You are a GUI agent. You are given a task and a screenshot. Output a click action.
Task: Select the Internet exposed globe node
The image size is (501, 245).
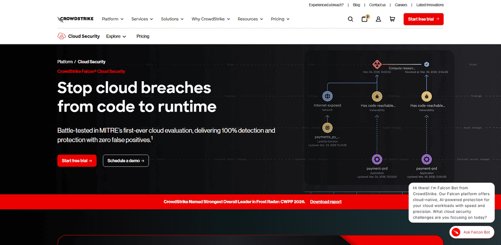click(327, 96)
